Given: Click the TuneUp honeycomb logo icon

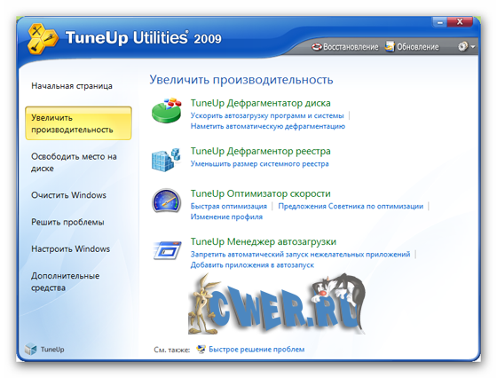Looking at the screenshot, I should click(43, 39).
